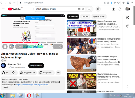The image size is (135, 98).
Task: Take a snapshot with the camera icon
Action: [108, 3]
